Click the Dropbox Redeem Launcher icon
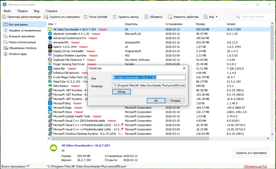 click(x=50, y=55)
